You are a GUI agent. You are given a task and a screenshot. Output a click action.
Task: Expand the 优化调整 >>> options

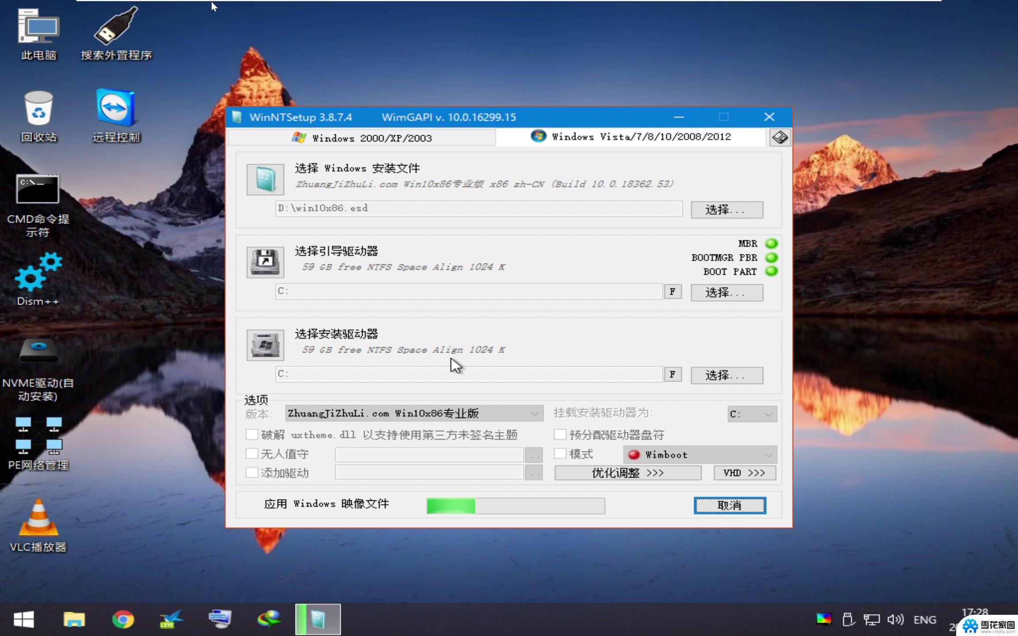[x=628, y=473]
